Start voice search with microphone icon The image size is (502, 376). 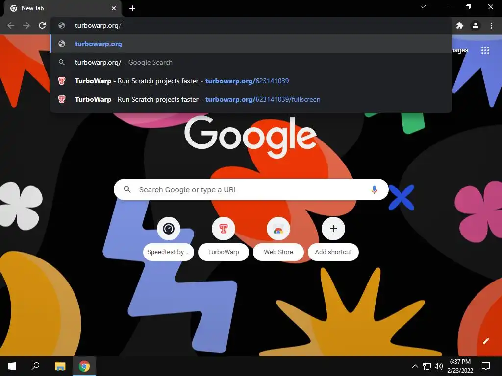(x=374, y=189)
